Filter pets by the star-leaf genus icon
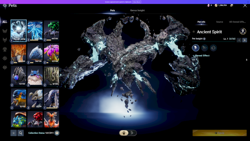Viewport: 250px width, 141px height. coord(5,67)
